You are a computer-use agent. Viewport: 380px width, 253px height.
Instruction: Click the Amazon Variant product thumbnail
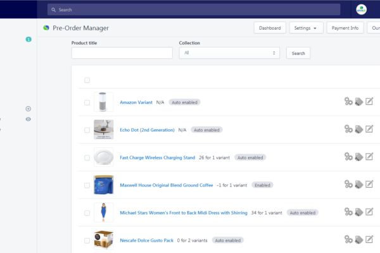tap(103, 102)
